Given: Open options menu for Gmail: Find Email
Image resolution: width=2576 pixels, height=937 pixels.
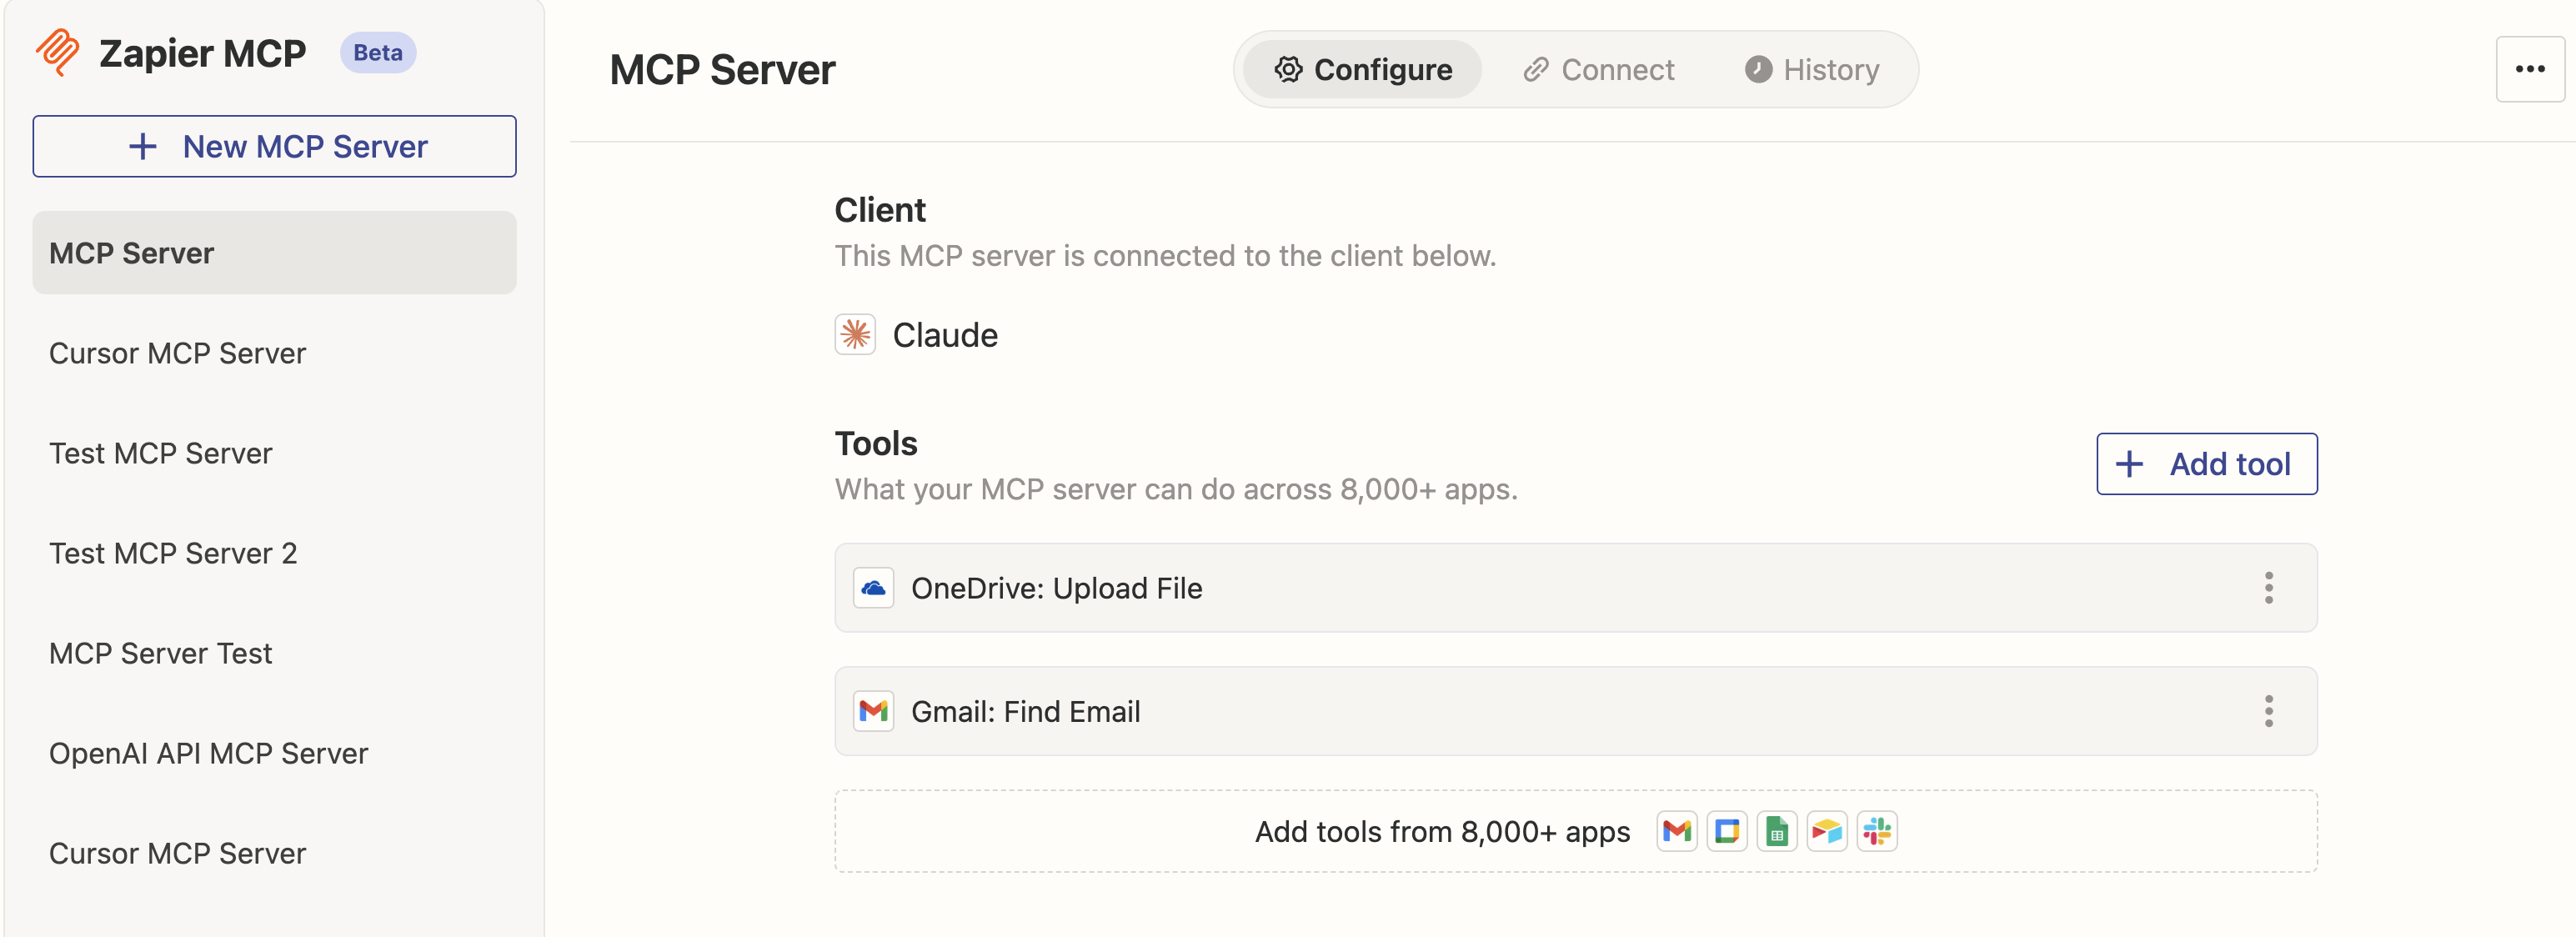Looking at the screenshot, I should [2269, 711].
